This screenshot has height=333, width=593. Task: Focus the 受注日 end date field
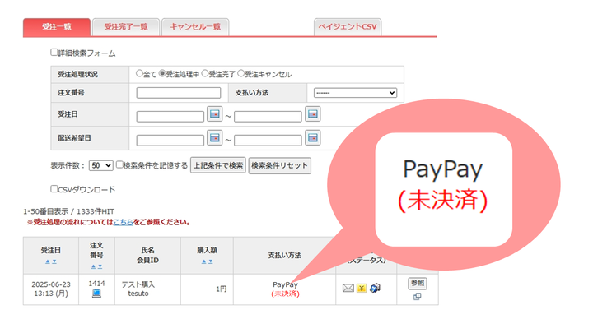[x=268, y=116]
